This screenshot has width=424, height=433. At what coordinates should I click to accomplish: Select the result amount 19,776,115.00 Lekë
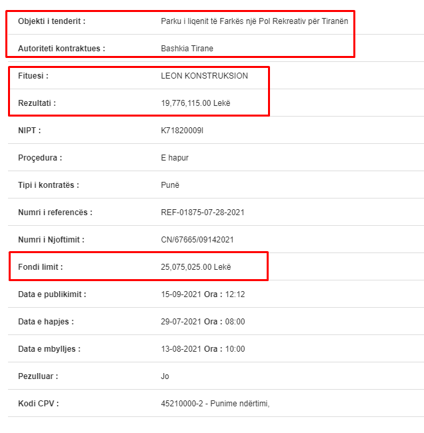pyautogui.click(x=195, y=103)
